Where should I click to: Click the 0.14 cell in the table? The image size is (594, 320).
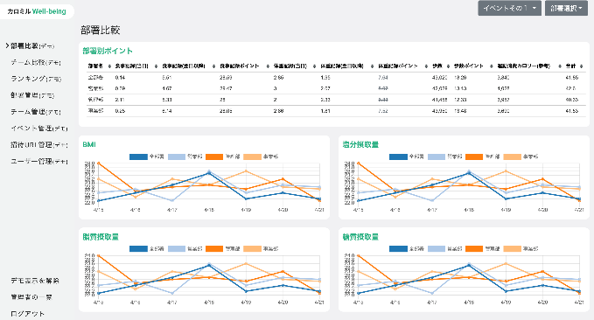point(120,78)
